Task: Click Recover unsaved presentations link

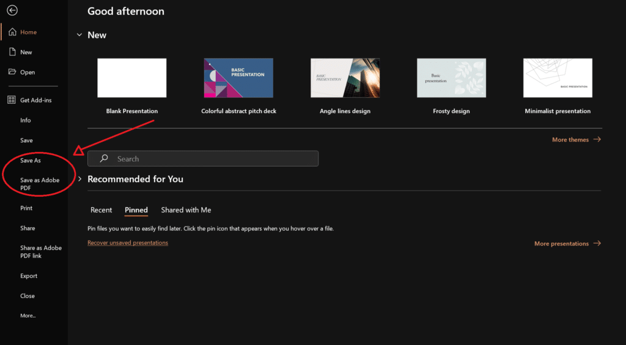Action: tap(128, 242)
